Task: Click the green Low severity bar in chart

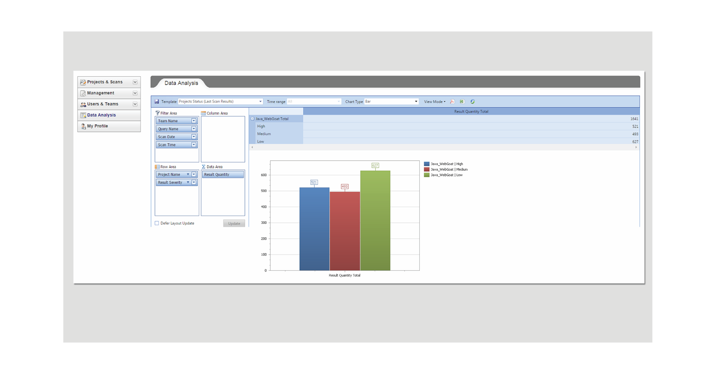Action: click(x=375, y=220)
